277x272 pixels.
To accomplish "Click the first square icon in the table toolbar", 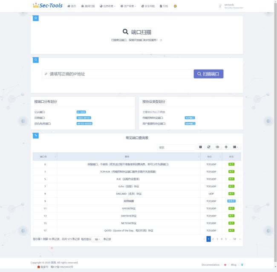I will (201, 147).
